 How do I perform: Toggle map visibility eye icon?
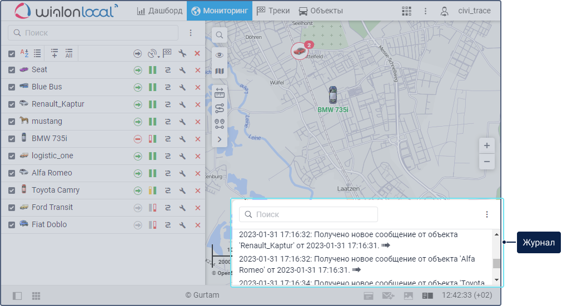220,54
